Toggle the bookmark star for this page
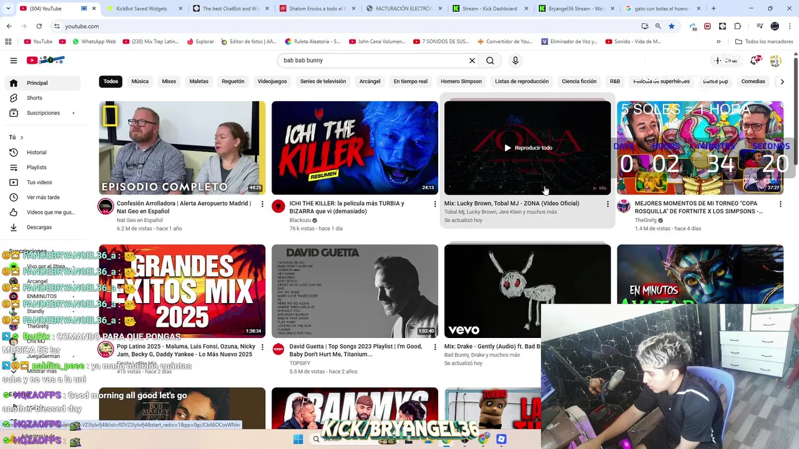 pyautogui.click(x=672, y=26)
